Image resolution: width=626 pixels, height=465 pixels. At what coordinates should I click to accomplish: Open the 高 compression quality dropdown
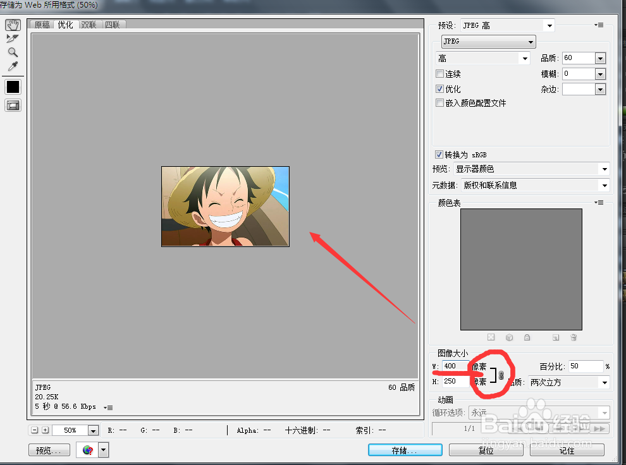[x=483, y=59]
